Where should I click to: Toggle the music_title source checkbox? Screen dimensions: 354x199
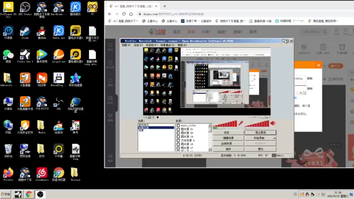pyautogui.click(x=178, y=126)
